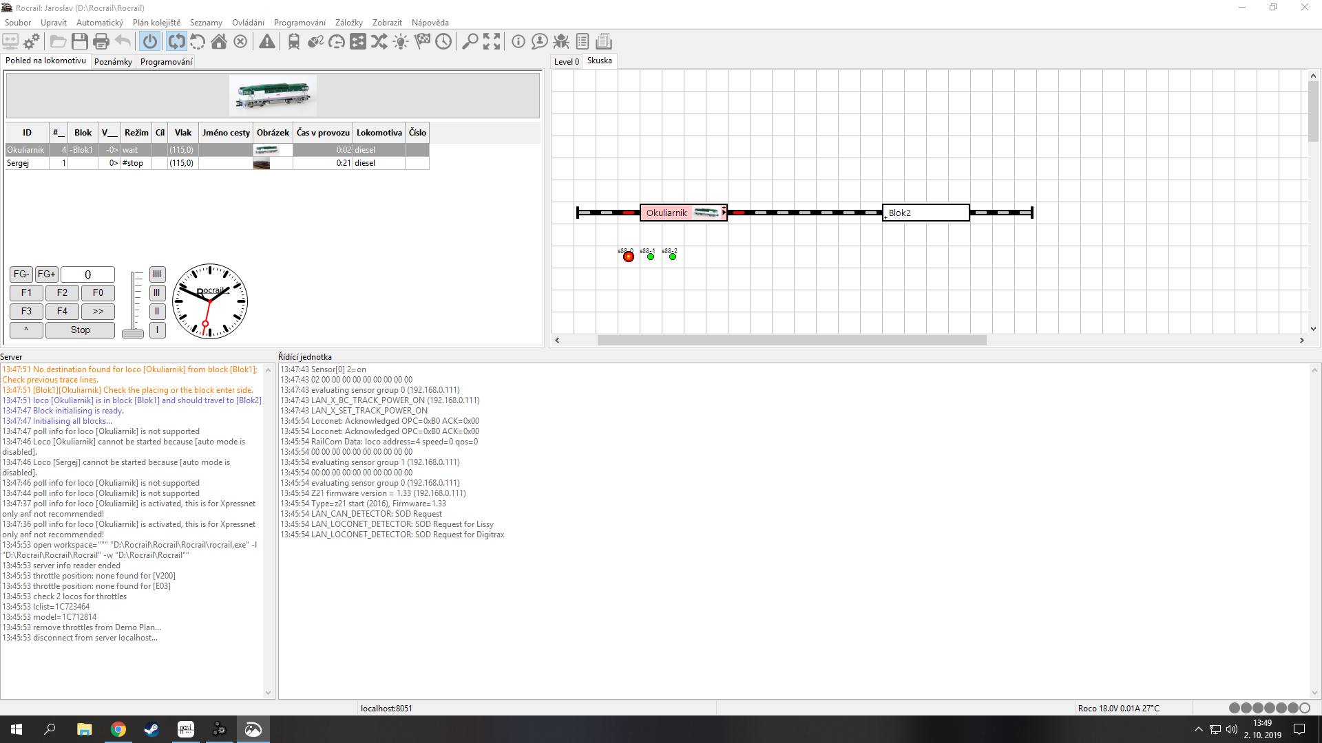
Task: Click the emergency stop warning triangle icon
Action: click(267, 42)
